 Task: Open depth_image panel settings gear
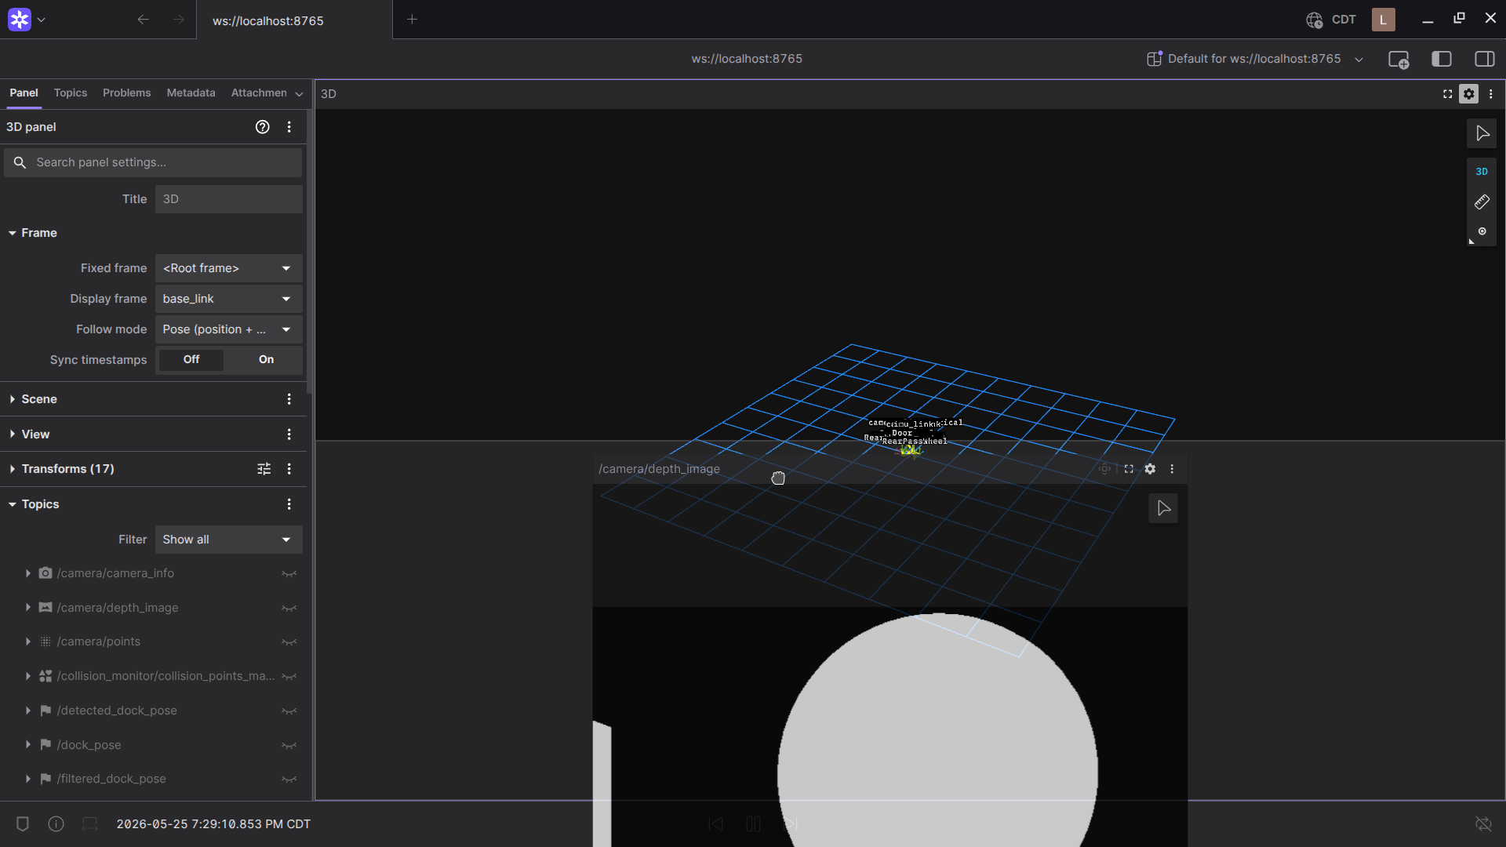pos(1150,469)
